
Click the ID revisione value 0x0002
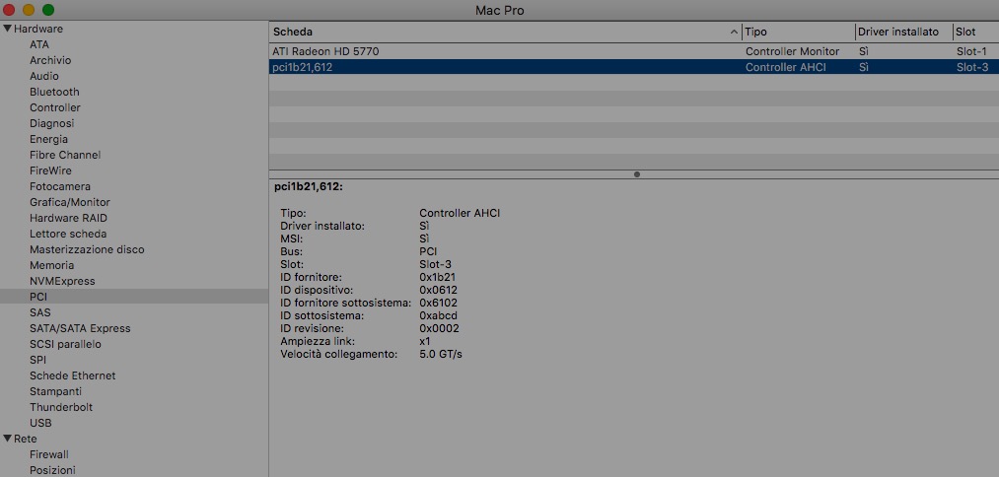439,328
